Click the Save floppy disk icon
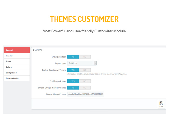This screenshot has width=169, height=131. click(x=161, y=103)
